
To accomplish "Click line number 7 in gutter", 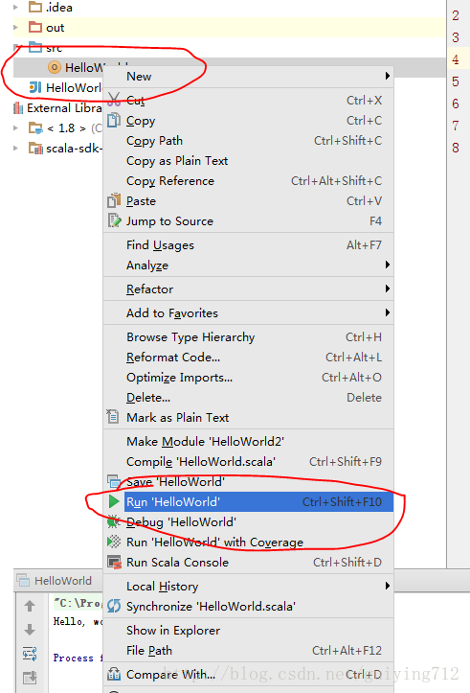I will 456,126.
